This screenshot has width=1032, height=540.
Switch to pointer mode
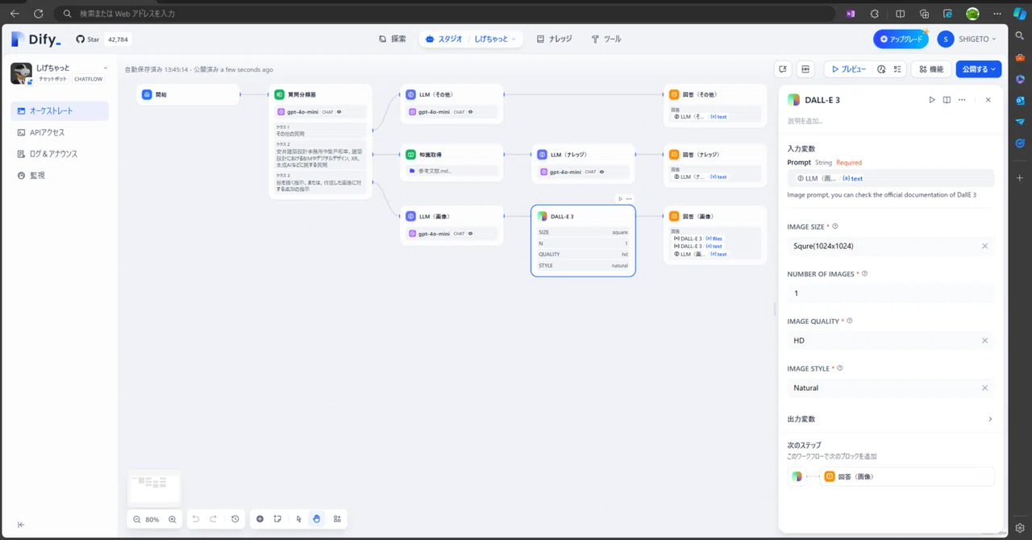pyautogui.click(x=298, y=519)
